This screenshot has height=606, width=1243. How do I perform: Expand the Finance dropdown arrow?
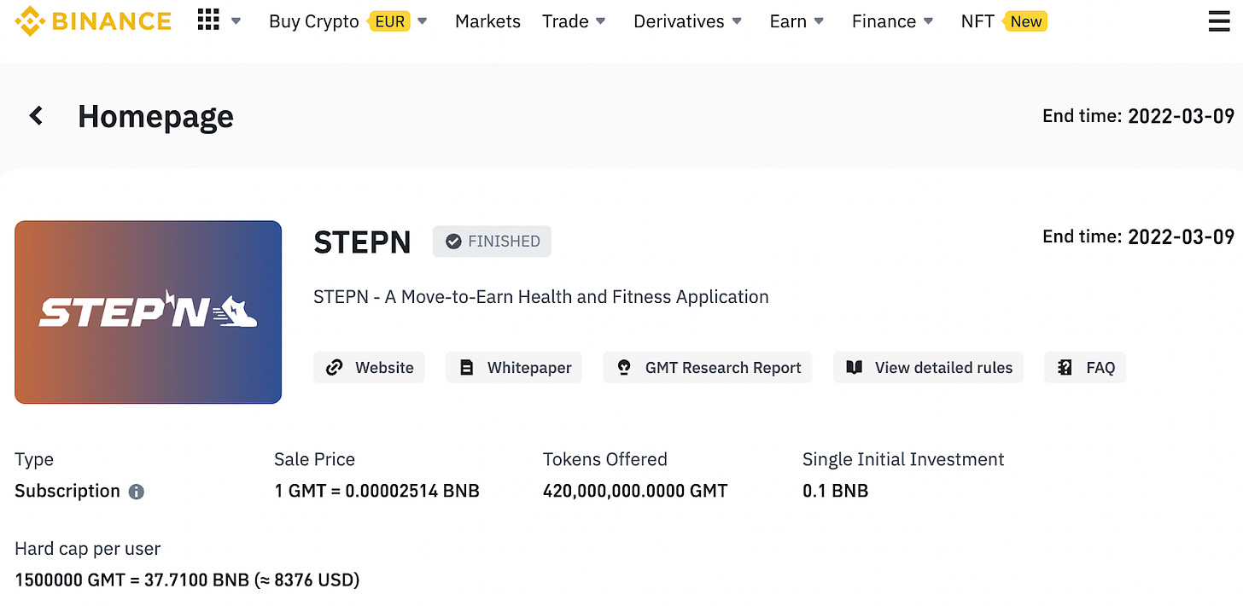pos(928,21)
